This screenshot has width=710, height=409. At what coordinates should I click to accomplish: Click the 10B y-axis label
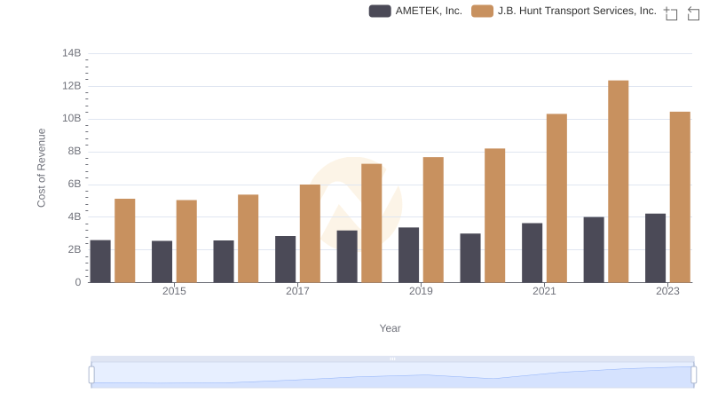(72, 119)
